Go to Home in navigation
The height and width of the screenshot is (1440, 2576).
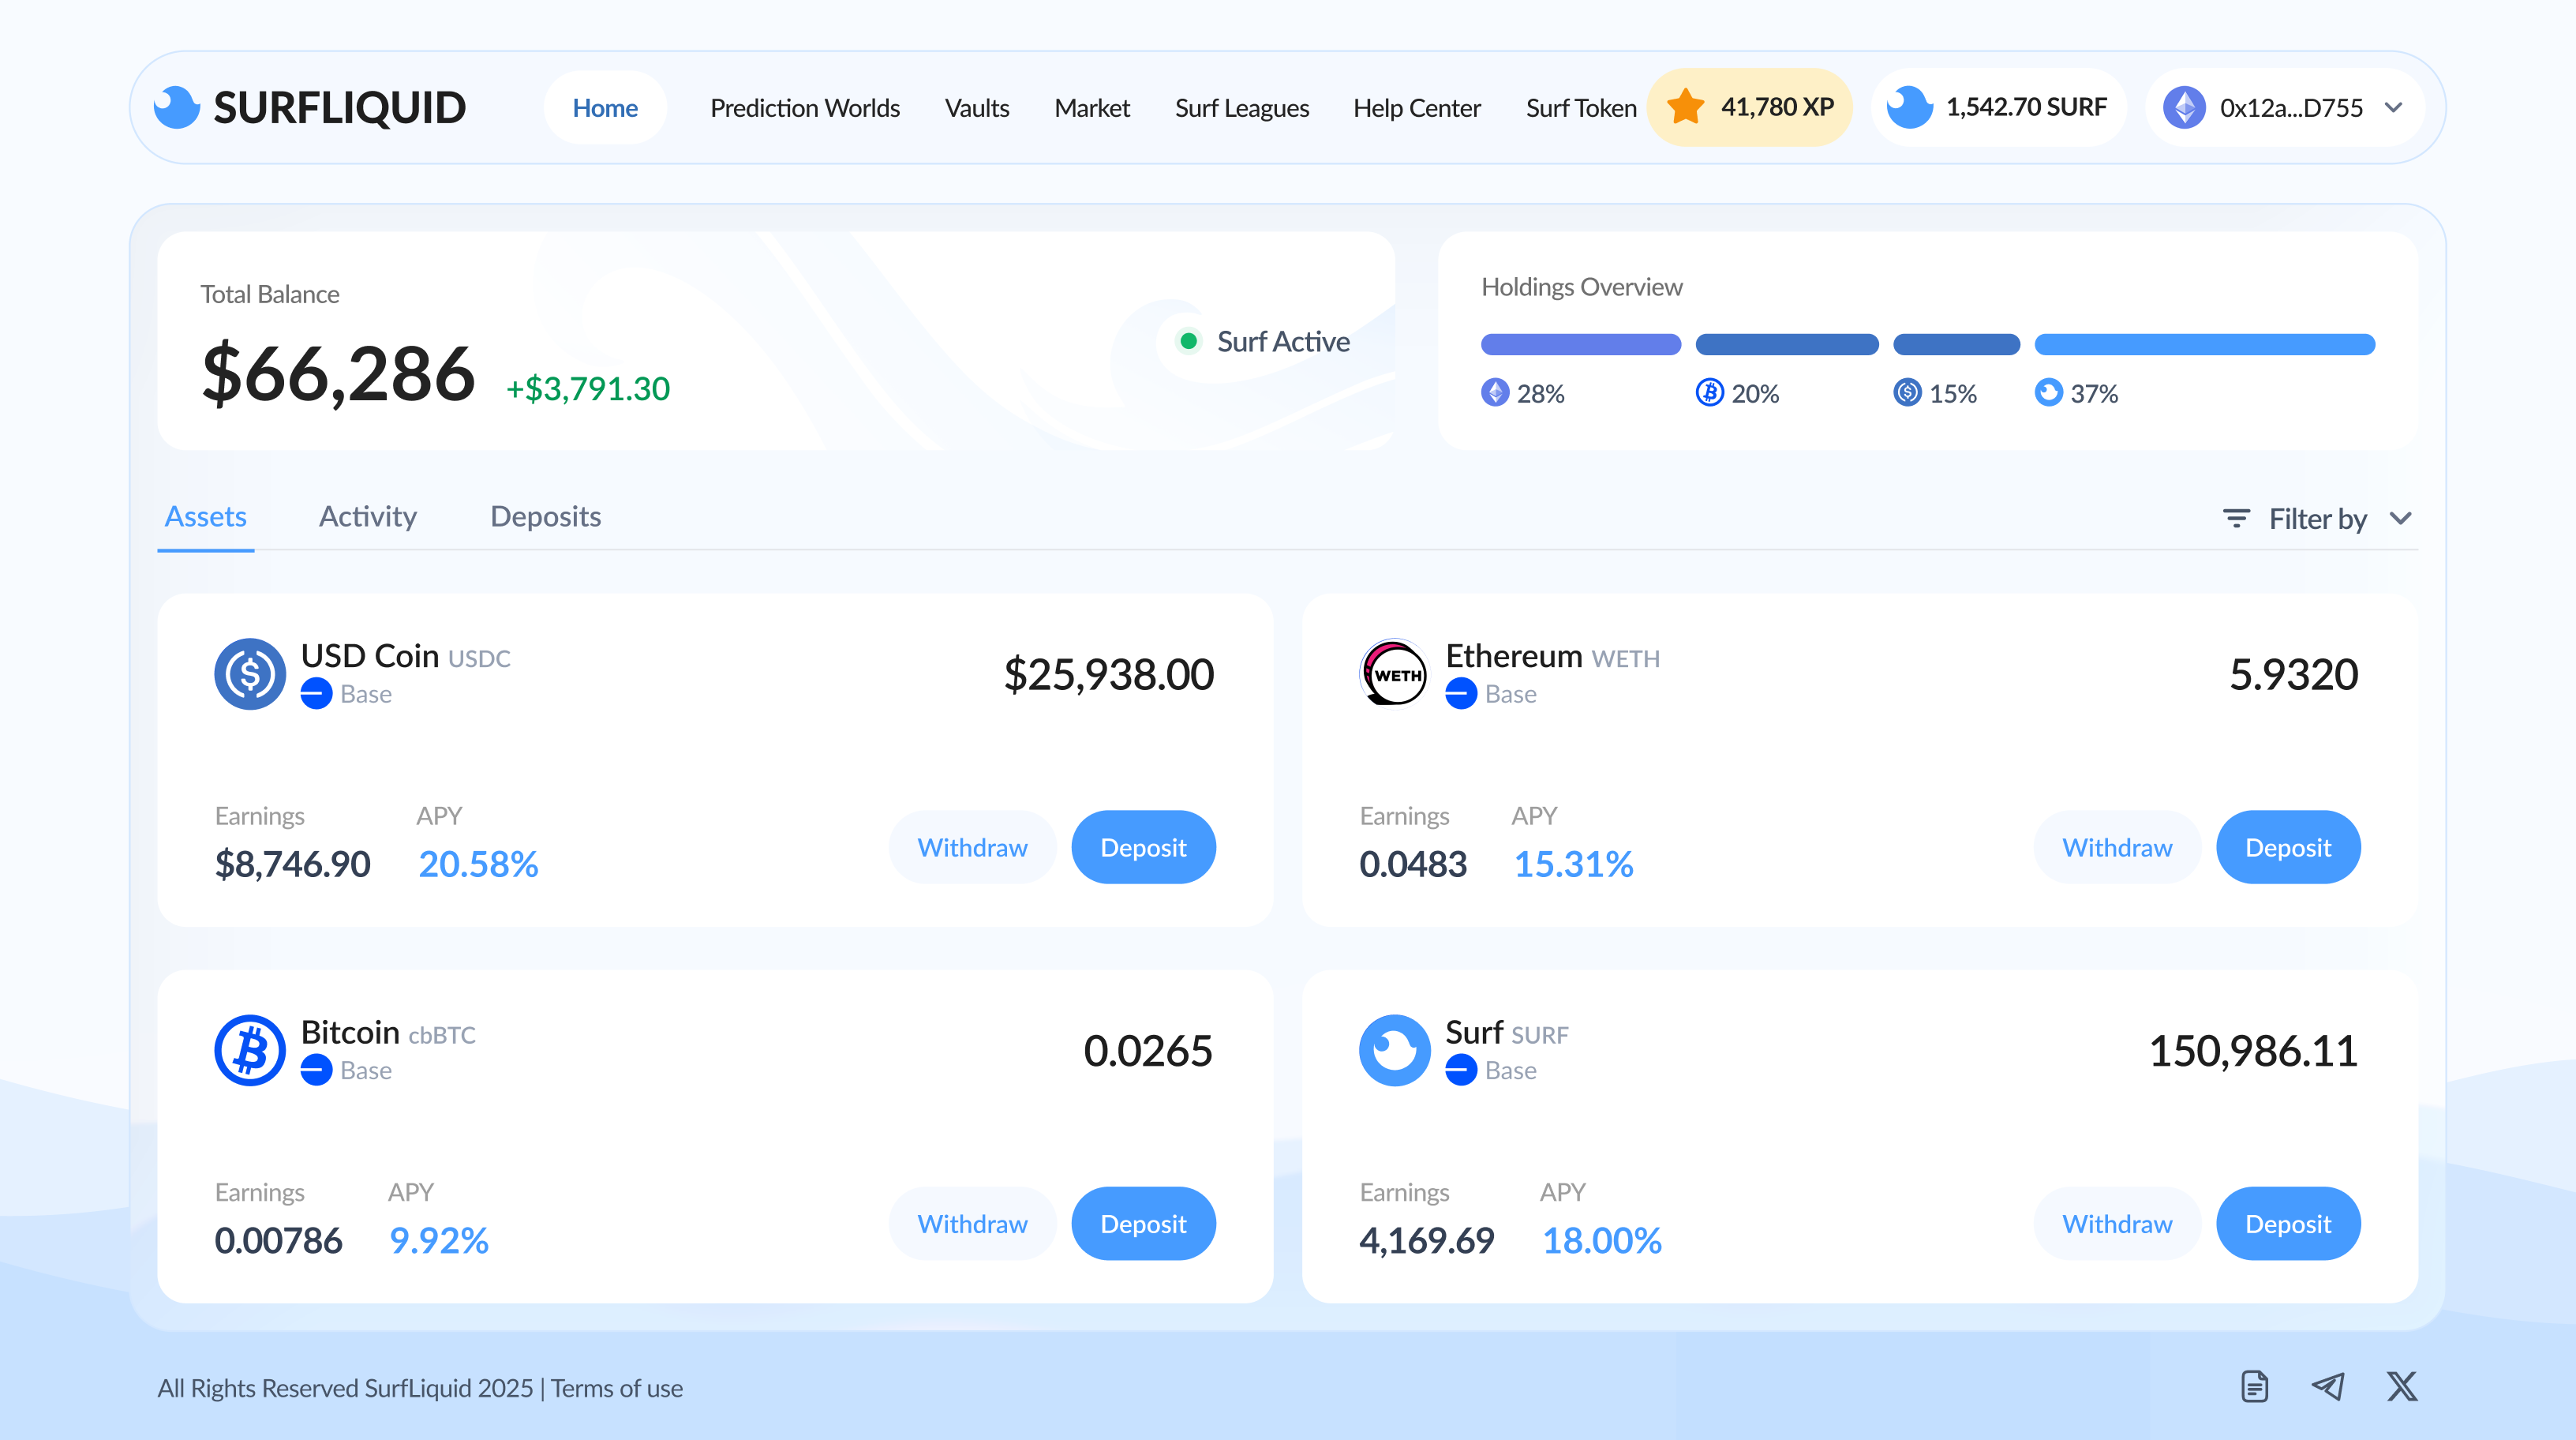click(x=605, y=107)
